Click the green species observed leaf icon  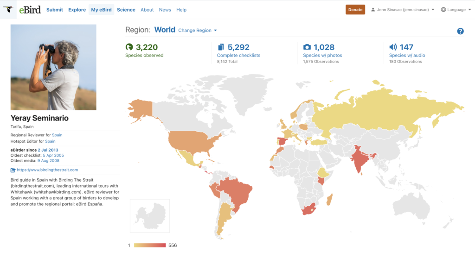[x=129, y=47]
